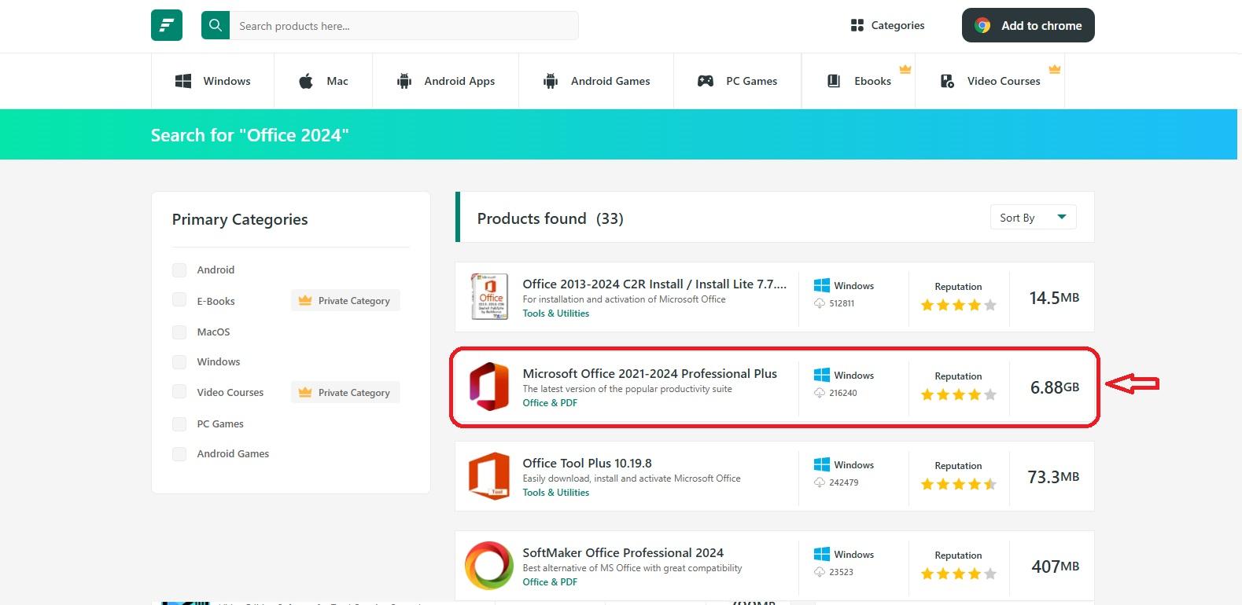Click the Office C2R Install product thumbnail
This screenshot has height=605, width=1242.
489,296
